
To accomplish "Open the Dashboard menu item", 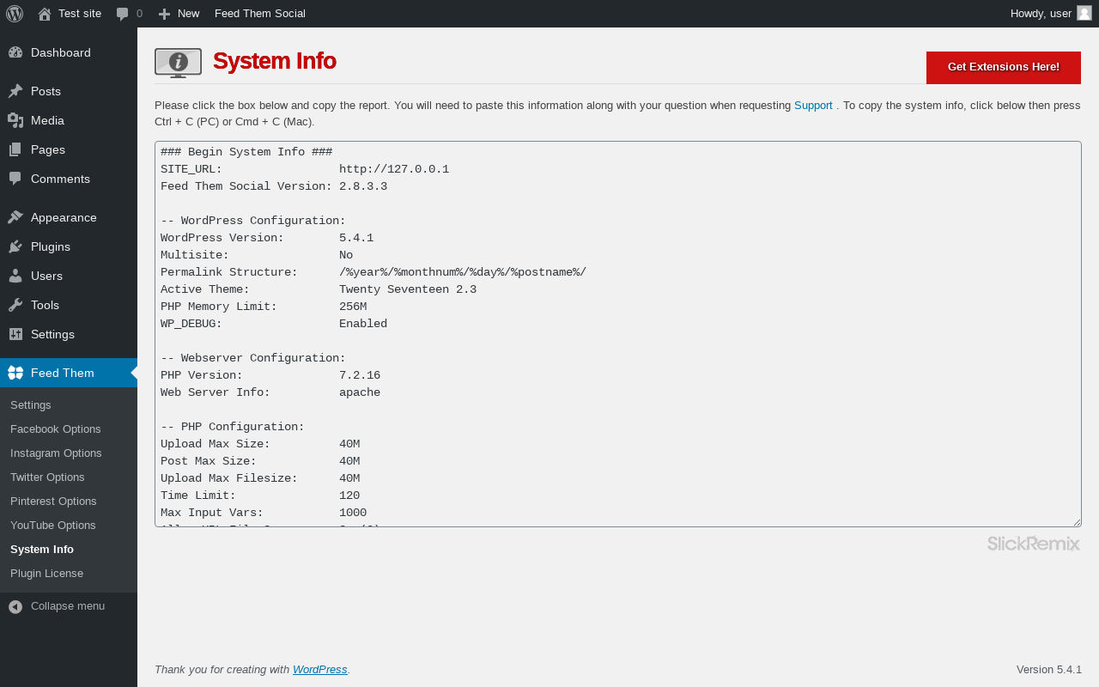I will tap(69, 52).
